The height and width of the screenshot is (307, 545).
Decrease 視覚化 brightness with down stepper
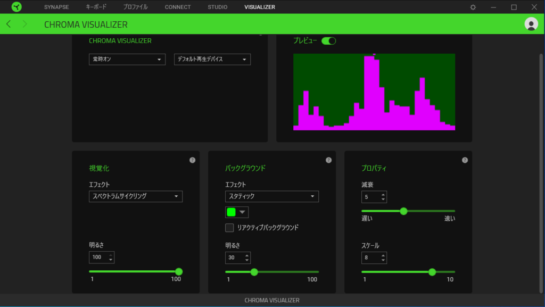[x=111, y=260]
